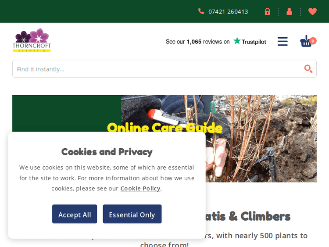Click the Trustpilot star logo

[237, 41]
